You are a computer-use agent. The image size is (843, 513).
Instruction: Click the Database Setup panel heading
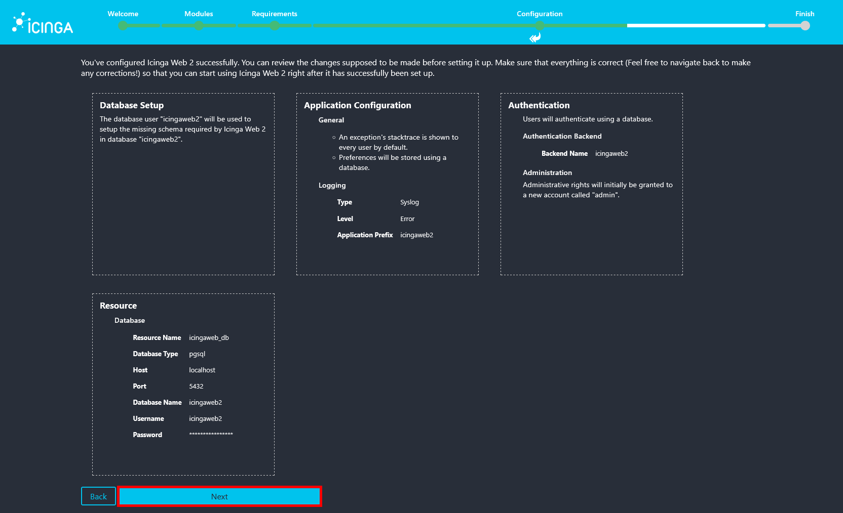132,105
